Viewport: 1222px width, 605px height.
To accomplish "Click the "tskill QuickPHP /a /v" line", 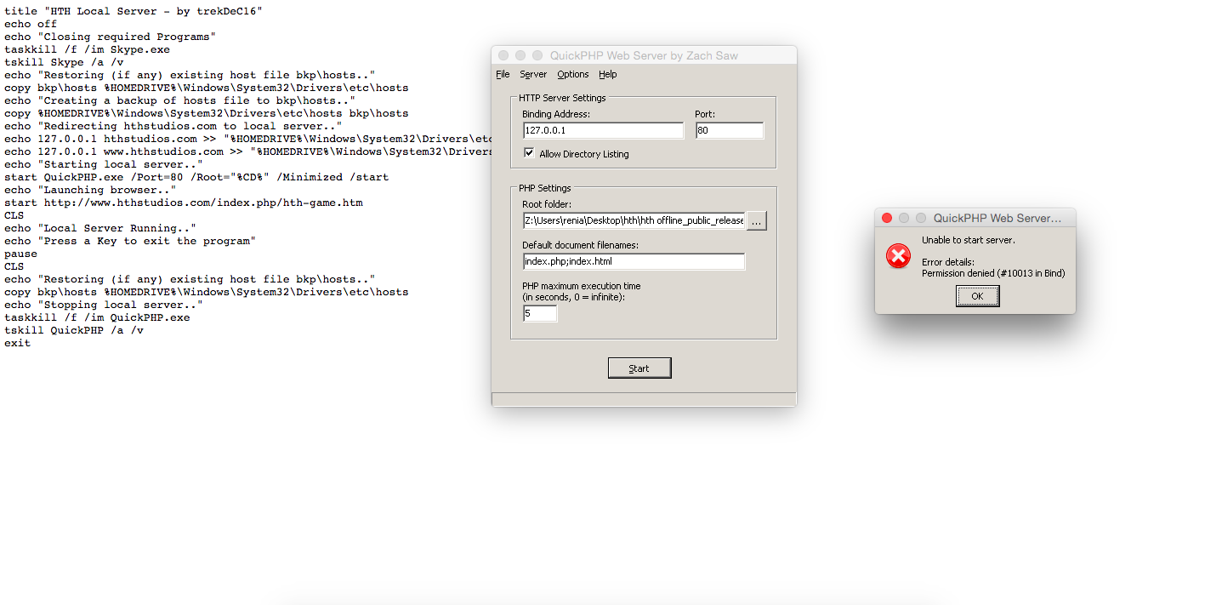I will tap(74, 330).
